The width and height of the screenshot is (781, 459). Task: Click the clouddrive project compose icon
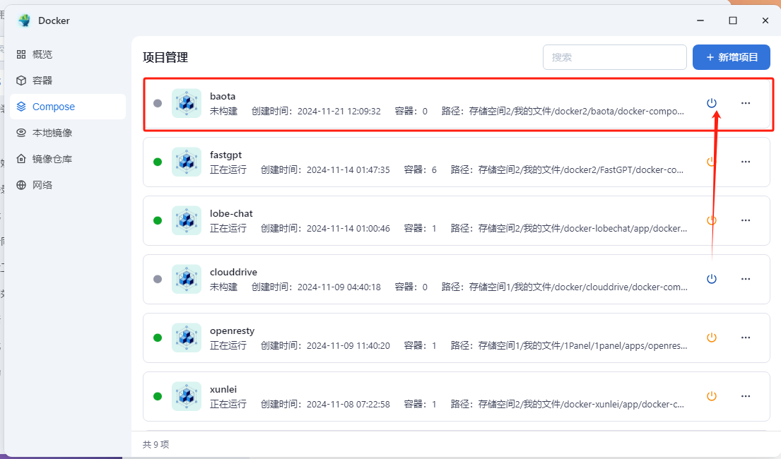tap(187, 279)
